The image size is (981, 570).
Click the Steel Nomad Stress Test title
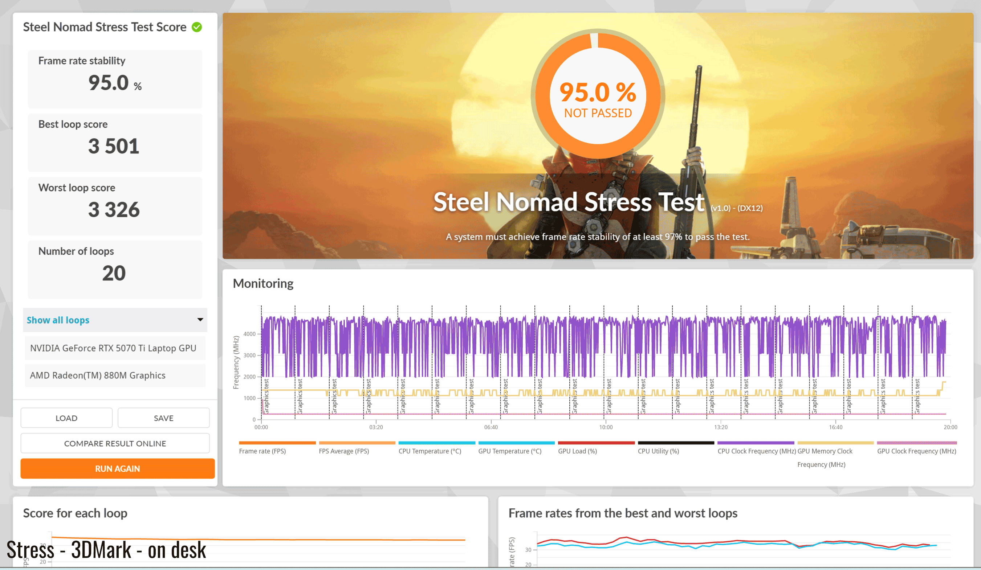click(569, 202)
